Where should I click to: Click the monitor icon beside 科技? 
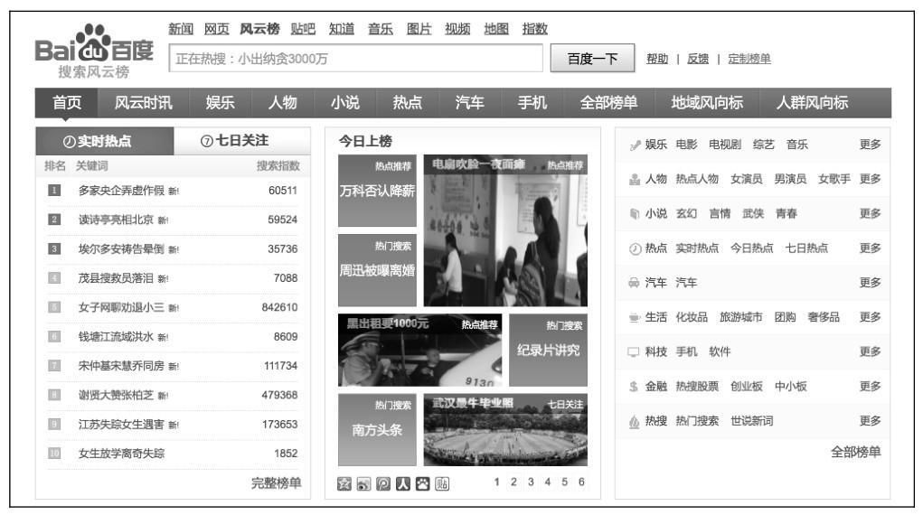click(x=634, y=352)
